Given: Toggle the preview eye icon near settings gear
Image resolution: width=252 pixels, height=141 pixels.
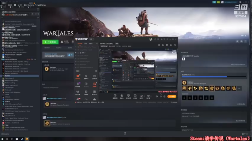Looking at the screenshot, I should 161,97.
